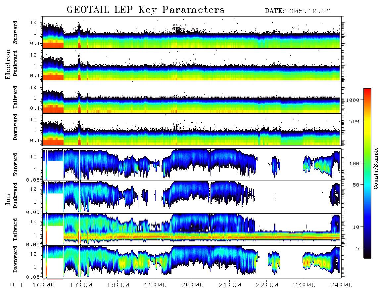
Task: Click the Electron Duskward spectrogram panel
Action: pyautogui.click(x=192, y=64)
